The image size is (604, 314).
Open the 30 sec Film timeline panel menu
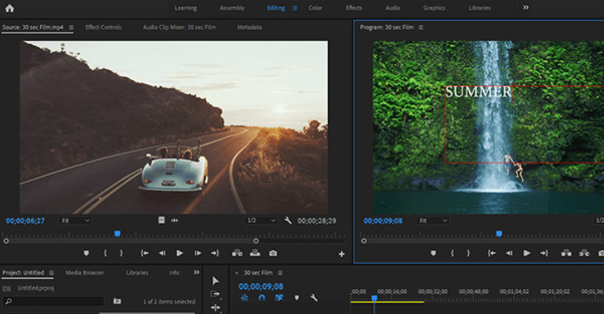coord(280,273)
